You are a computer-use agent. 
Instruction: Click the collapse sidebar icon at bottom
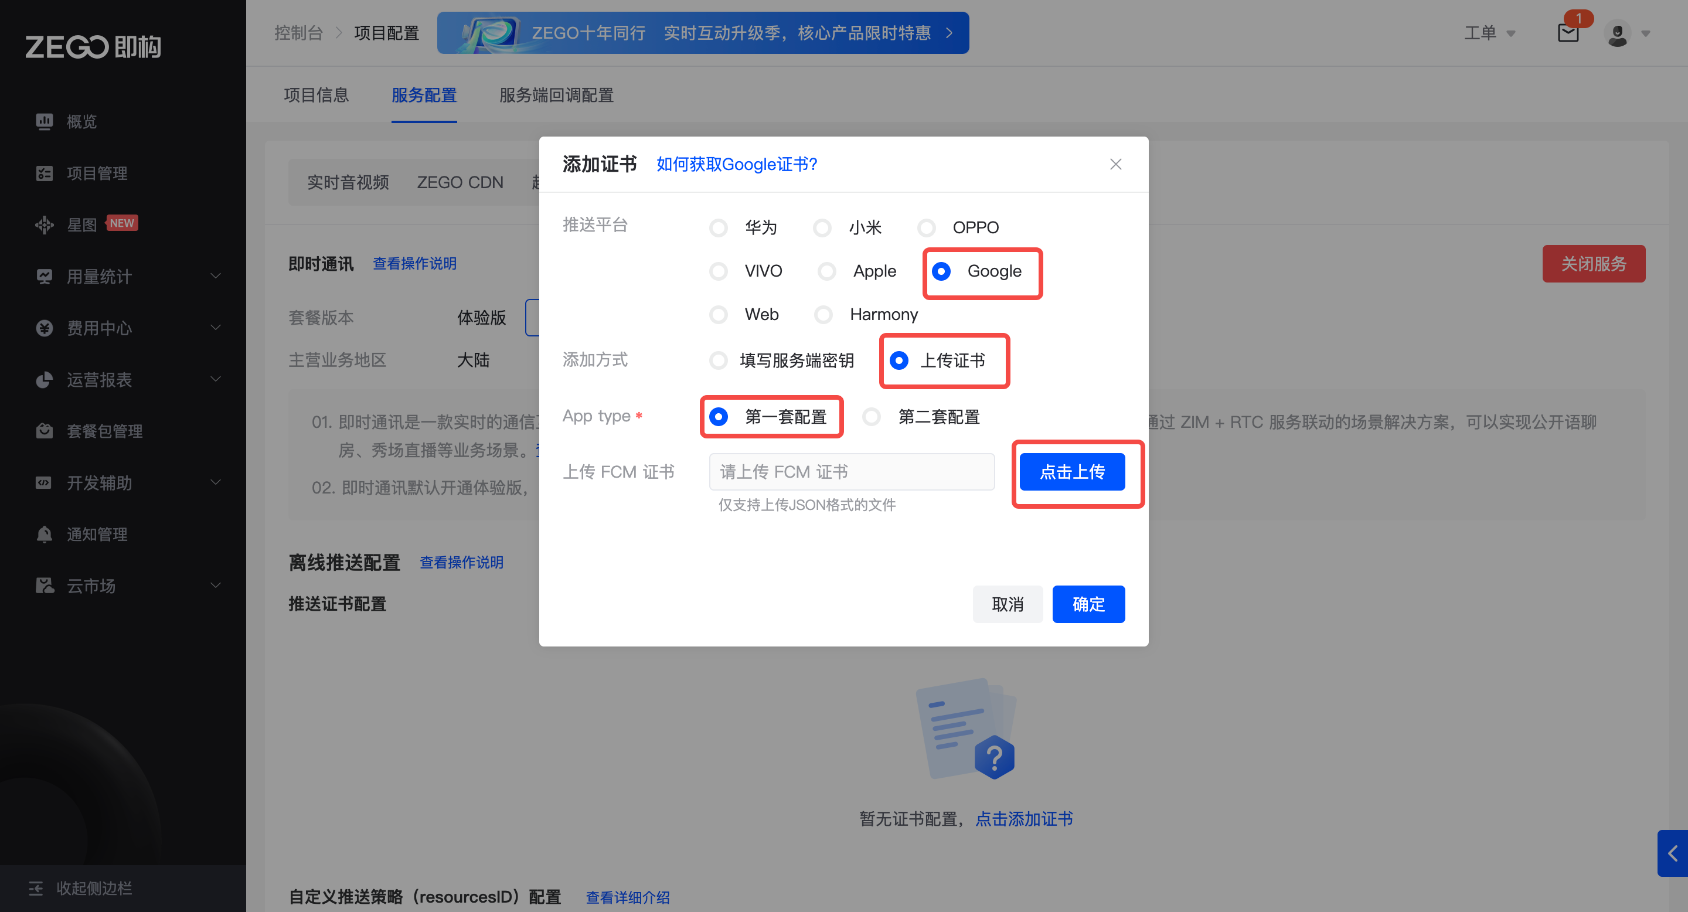point(36,888)
